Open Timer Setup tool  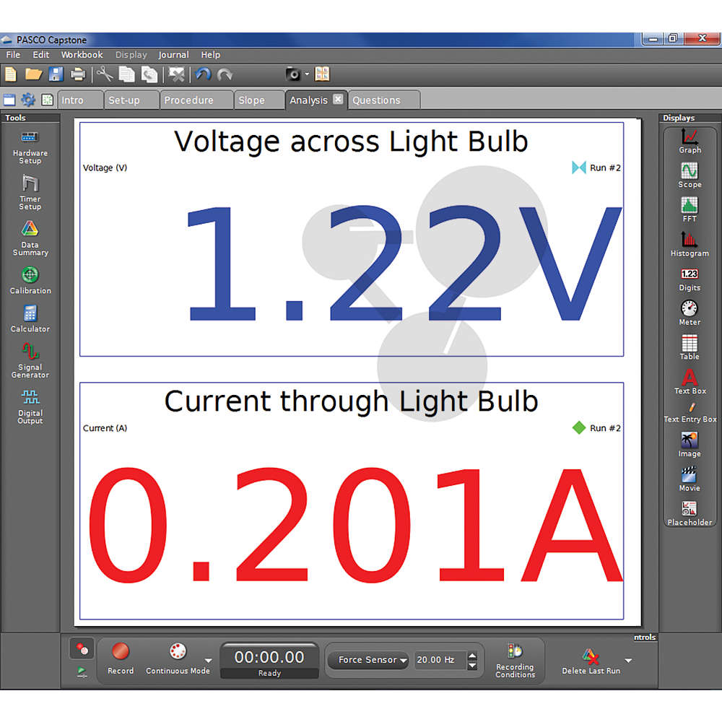[30, 193]
